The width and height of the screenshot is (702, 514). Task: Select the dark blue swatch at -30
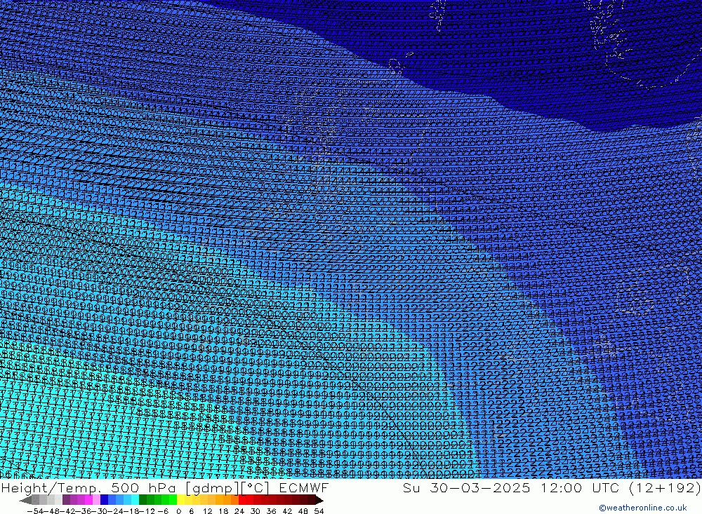point(105,500)
